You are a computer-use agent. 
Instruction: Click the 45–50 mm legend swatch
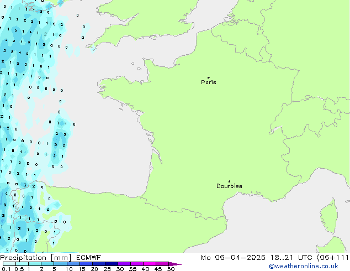click(x=162, y=264)
